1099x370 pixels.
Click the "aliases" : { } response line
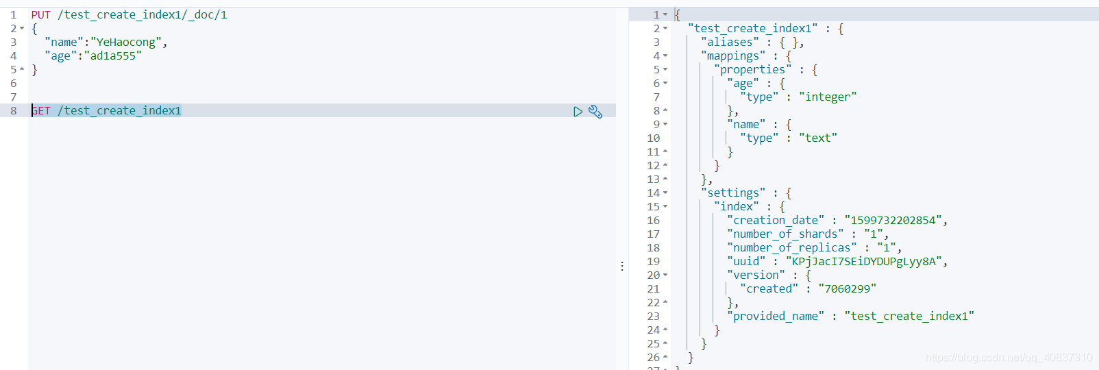pos(752,42)
